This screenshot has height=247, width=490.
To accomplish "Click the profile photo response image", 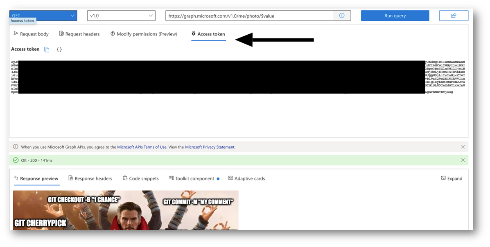I will 126,210.
